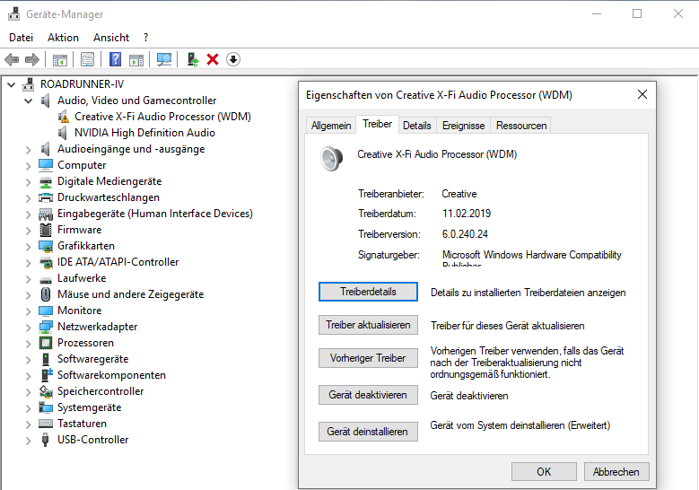Close the Eigenschaften properties dialog
Viewport: 699px width, 490px height.
pyautogui.click(x=642, y=94)
